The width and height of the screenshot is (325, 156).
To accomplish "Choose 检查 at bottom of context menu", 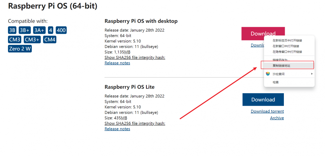I will point(276,82).
